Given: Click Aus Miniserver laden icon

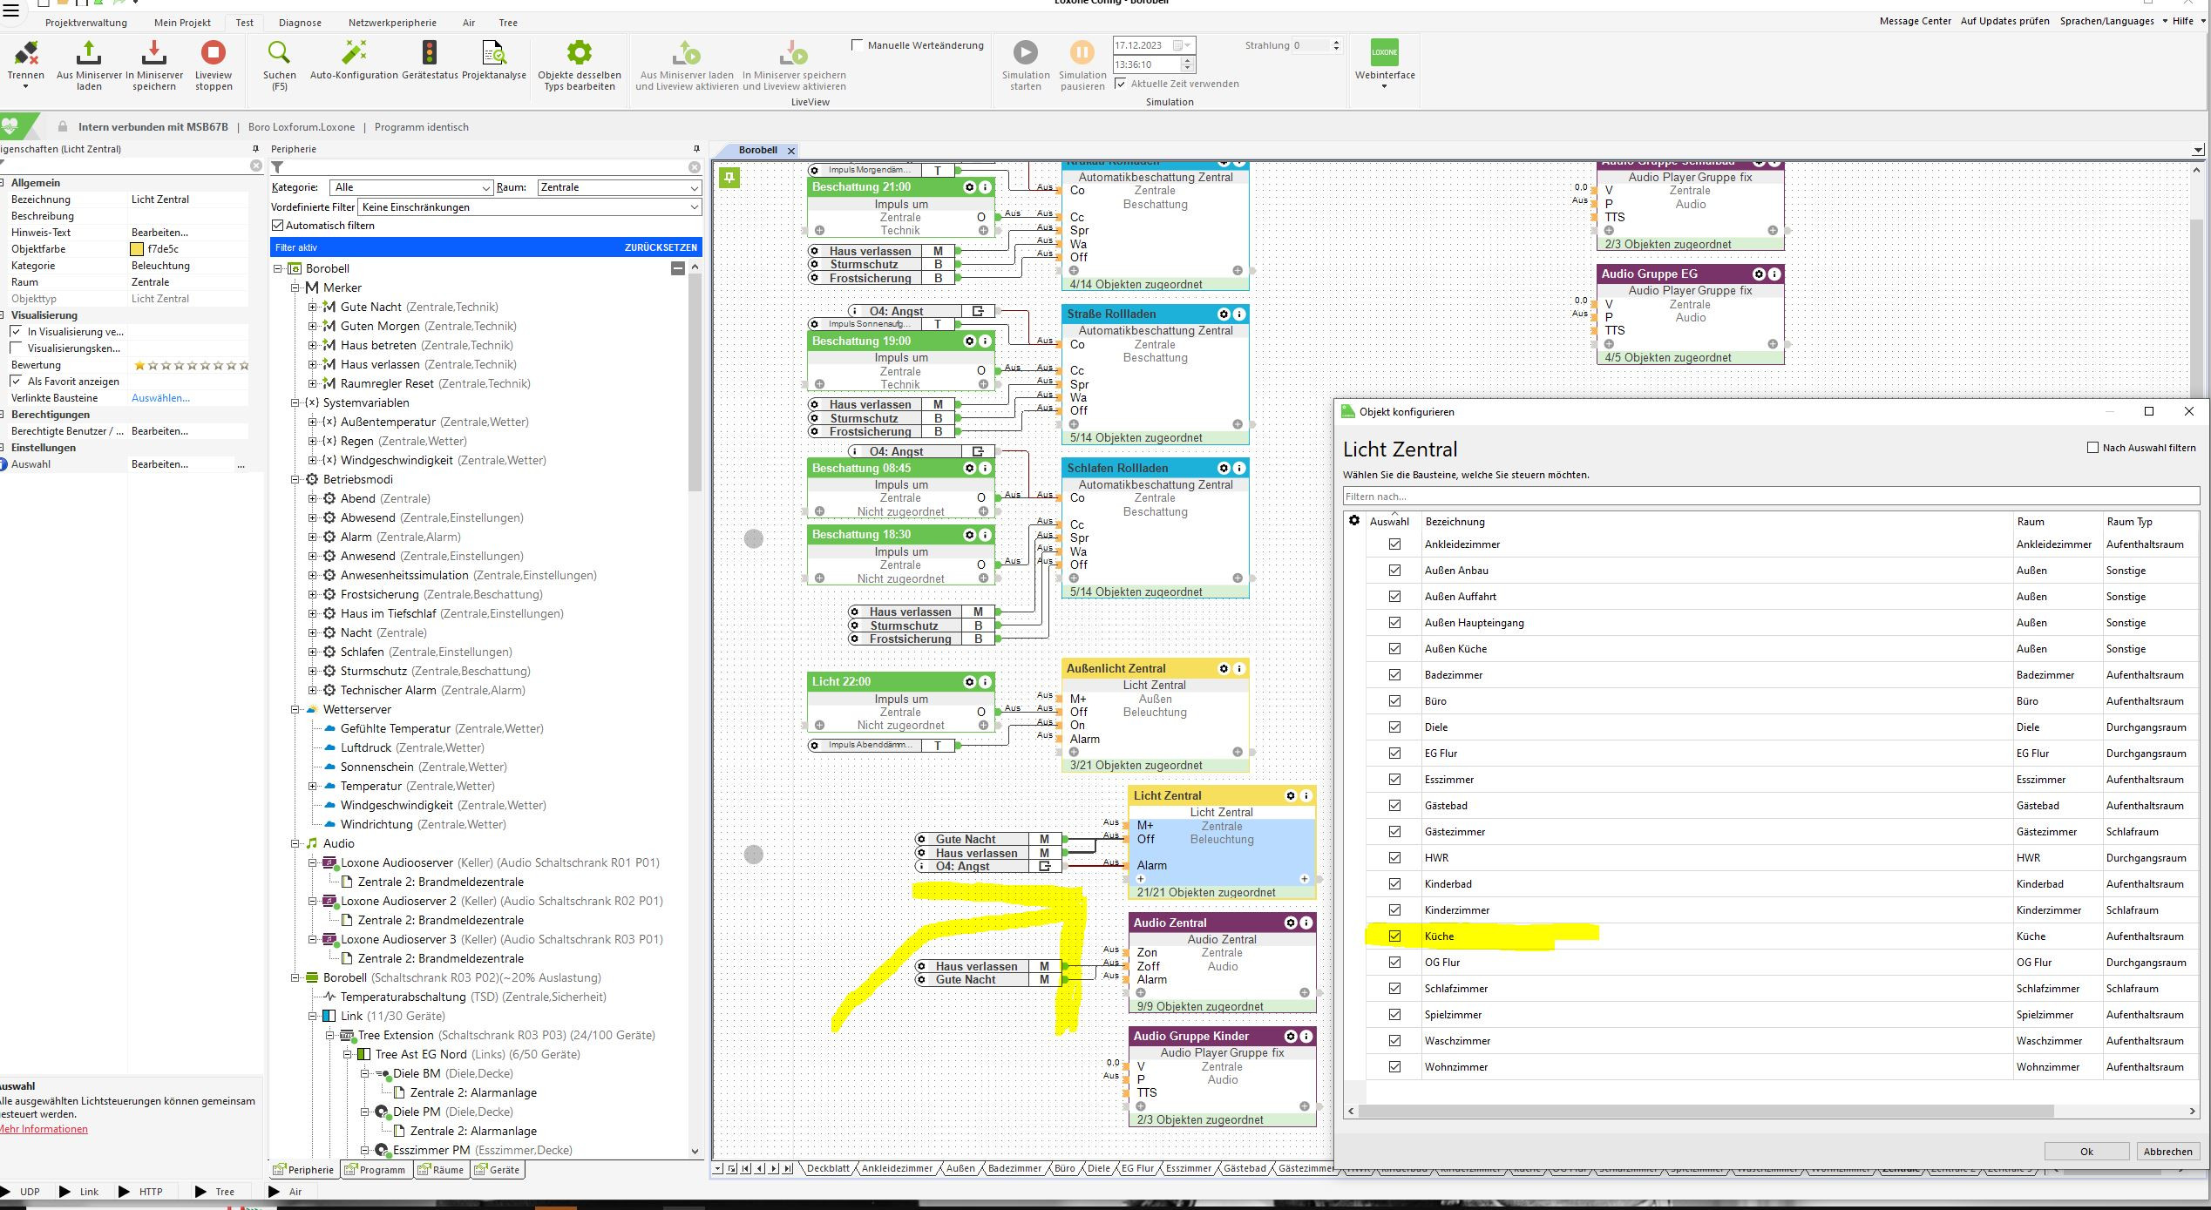Looking at the screenshot, I should [x=88, y=54].
